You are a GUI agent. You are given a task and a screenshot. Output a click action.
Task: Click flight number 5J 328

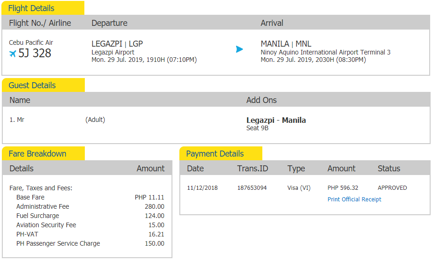pos(35,53)
